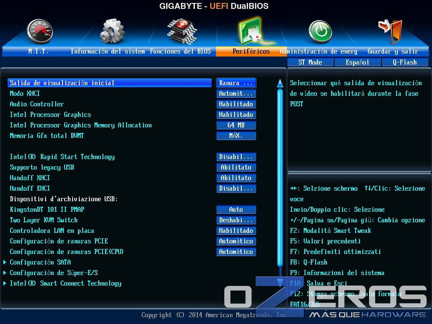The image size is (432, 324).
Task: Switch to Información del sistem tab
Action: 108,51
